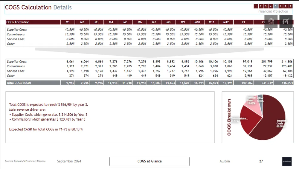
Task: Go to section box 8
Action: coord(290,6)
